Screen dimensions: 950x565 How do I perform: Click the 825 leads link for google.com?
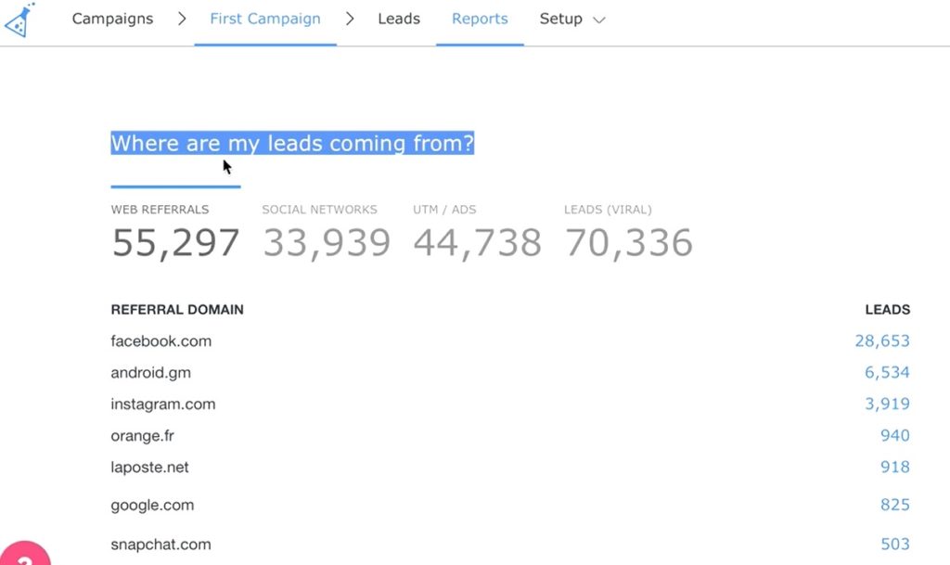coord(895,505)
